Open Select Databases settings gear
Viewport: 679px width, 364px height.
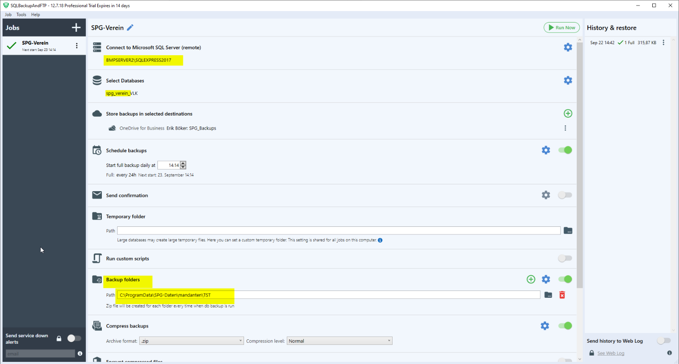[568, 80]
